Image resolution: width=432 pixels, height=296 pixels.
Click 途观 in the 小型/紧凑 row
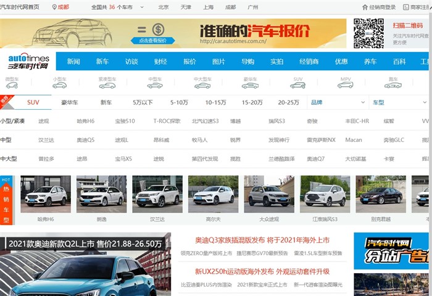coord(44,121)
